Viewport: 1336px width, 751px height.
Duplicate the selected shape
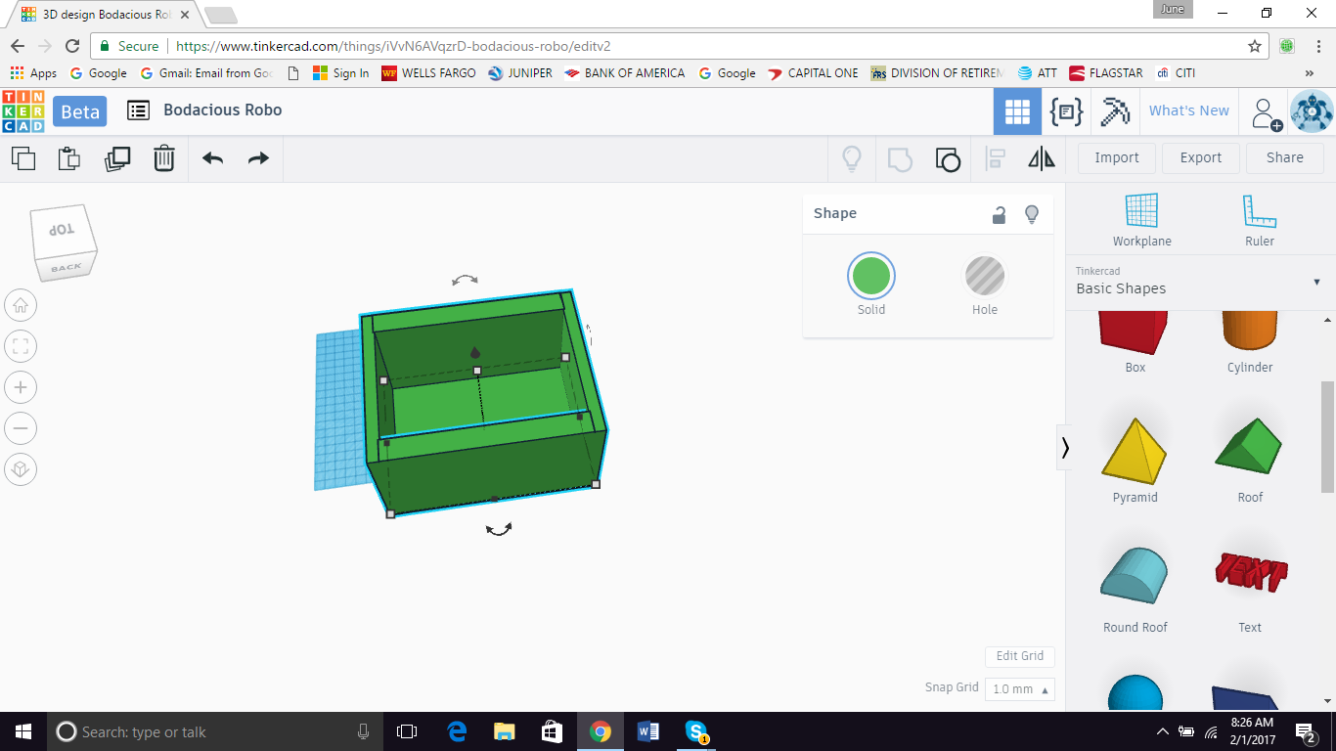(x=117, y=158)
